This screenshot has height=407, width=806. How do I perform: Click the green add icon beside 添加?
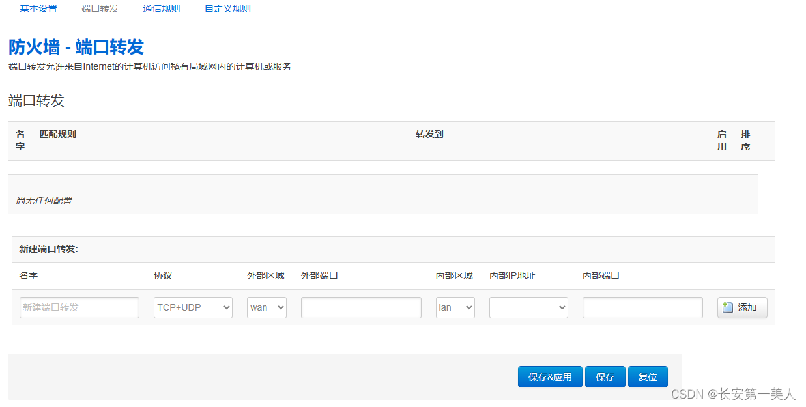(x=728, y=307)
